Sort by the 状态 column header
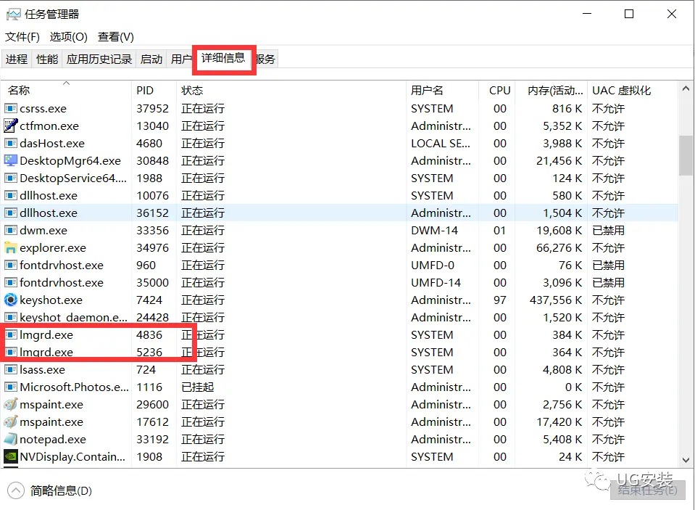Screen dimensions: 695x510 (291, 90)
